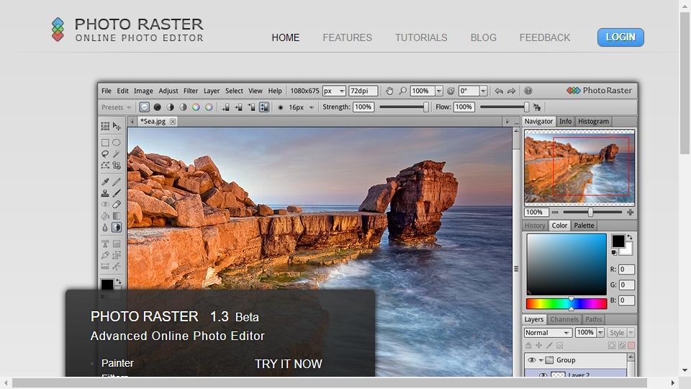The width and height of the screenshot is (691, 389).
Task: Click the rainbow hue slider
Action: (x=566, y=303)
